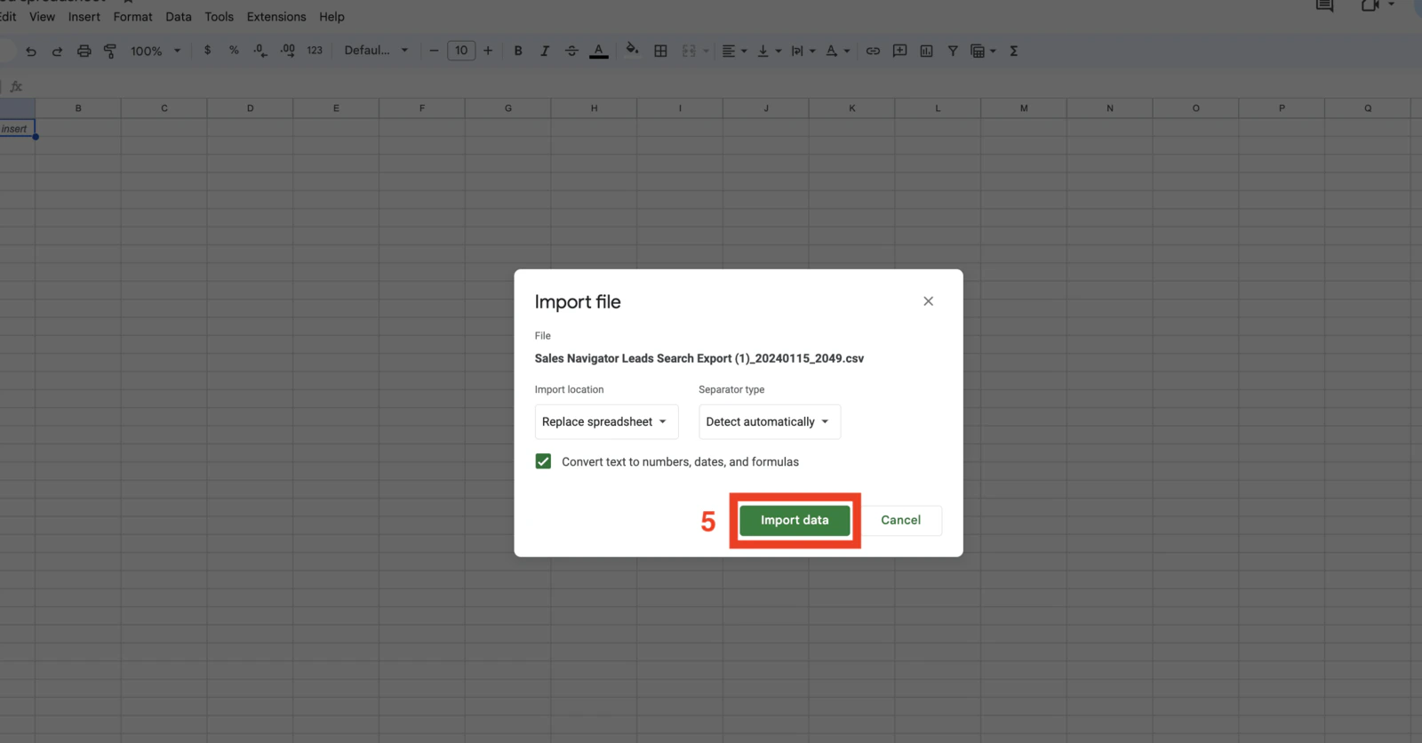This screenshot has width=1422, height=743.
Task: Open comment history icon at top right
Action: (1324, 5)
